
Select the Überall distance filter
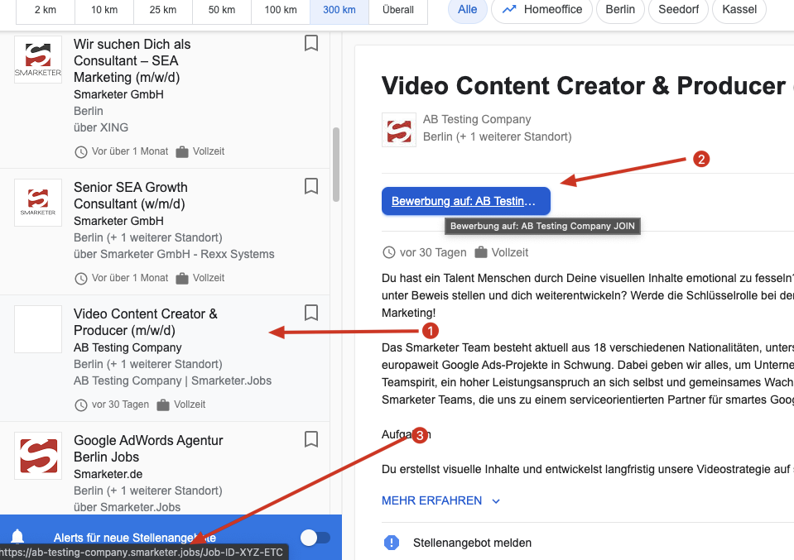pos(398,10)
